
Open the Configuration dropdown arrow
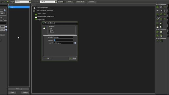pos(56,2)
